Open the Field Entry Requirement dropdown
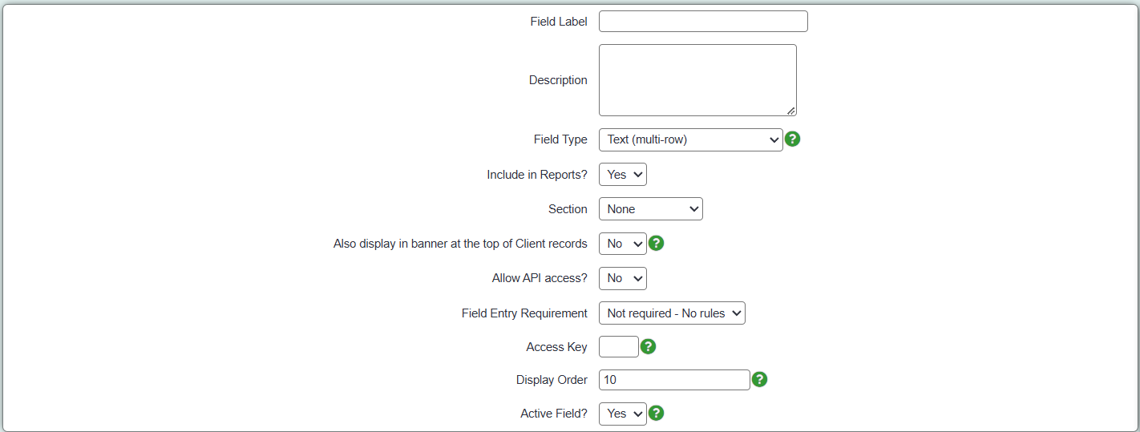 672,313
